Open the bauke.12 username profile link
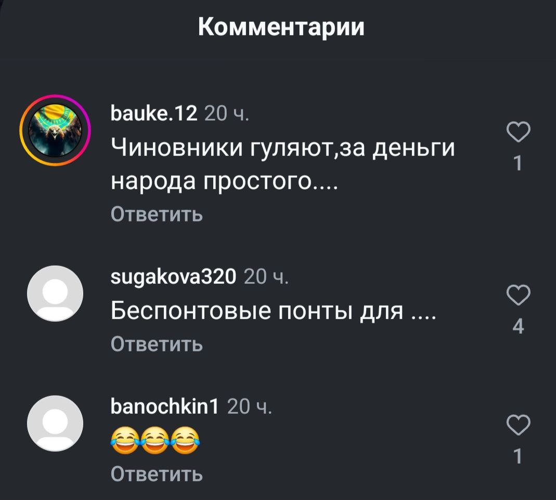 tap(154, 114)
